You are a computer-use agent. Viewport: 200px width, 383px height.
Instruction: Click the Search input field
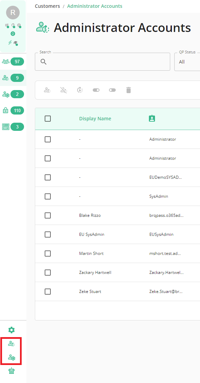coord(103,62)
